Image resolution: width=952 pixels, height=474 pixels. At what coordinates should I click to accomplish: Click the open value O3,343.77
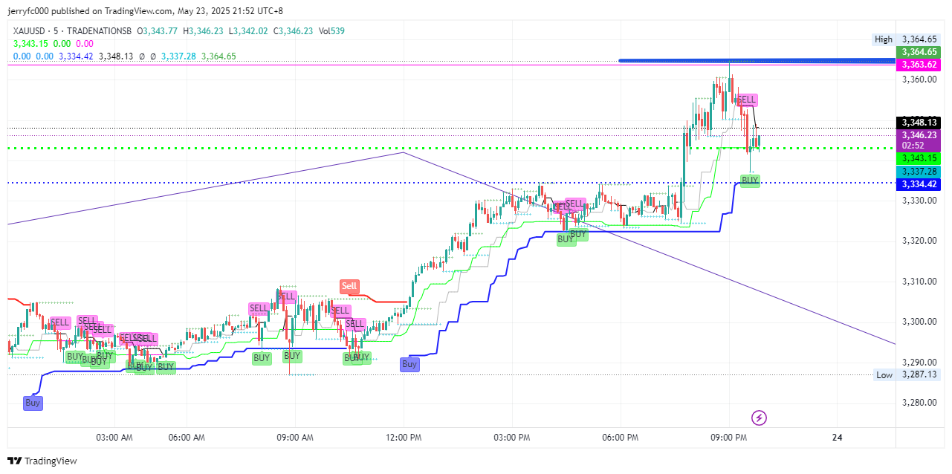(158, 31)
